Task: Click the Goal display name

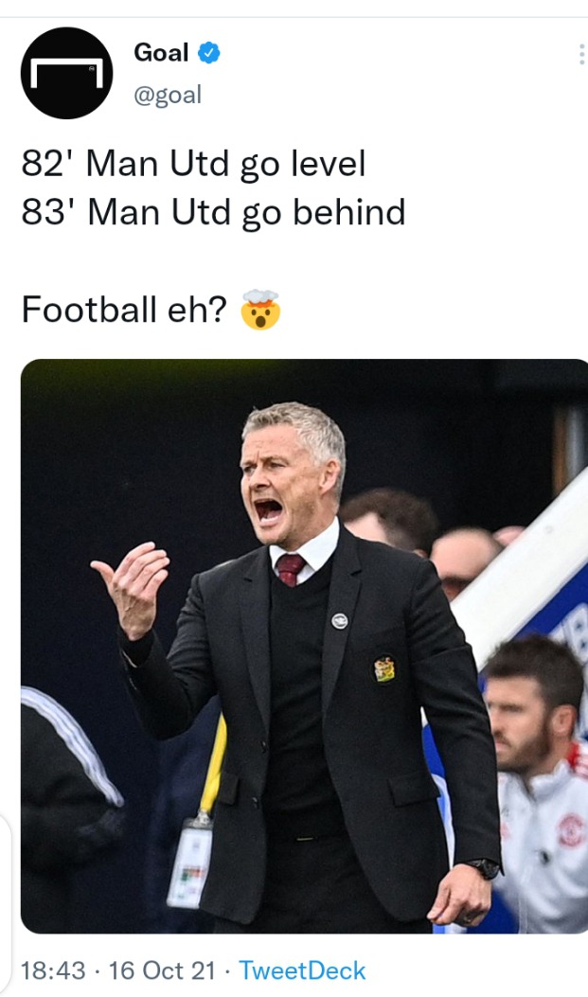Action: pos(161,52)
